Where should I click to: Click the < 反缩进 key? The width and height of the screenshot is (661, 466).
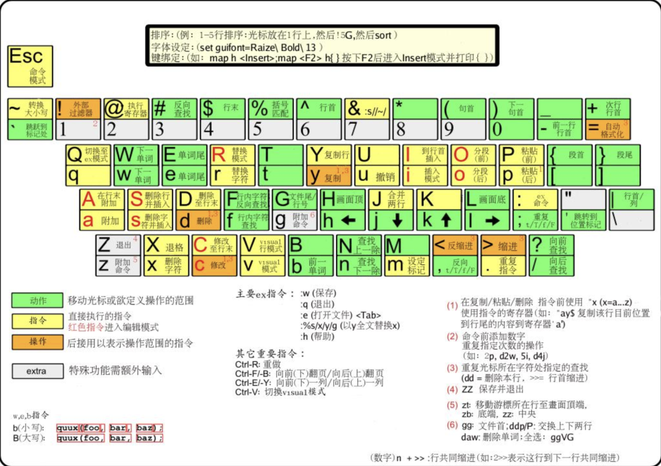(455, 246)
